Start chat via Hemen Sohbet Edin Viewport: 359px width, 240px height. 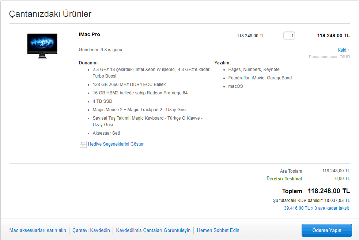[x=218, y=230]
